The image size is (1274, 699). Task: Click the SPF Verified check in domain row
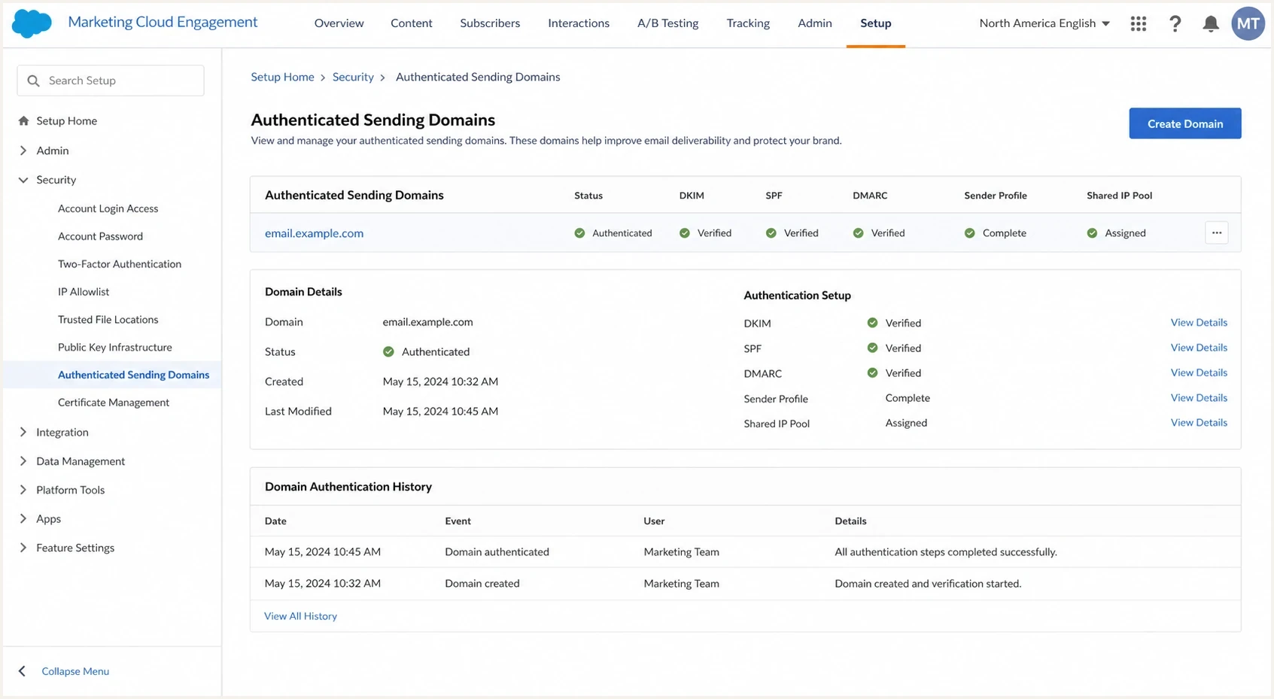tap(771, 233)
